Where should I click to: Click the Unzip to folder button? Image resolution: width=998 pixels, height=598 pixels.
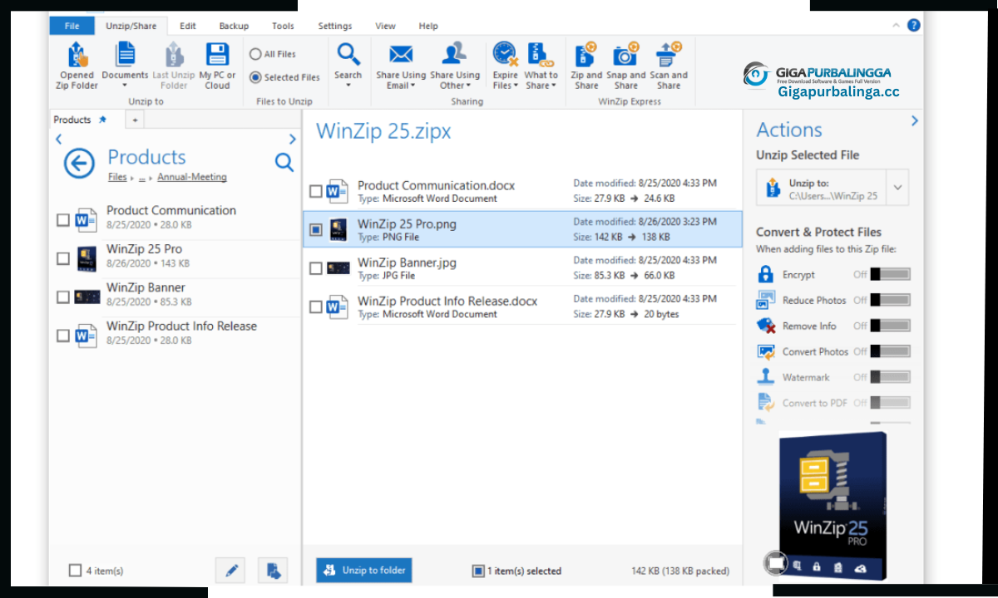[x=364, y=570]
